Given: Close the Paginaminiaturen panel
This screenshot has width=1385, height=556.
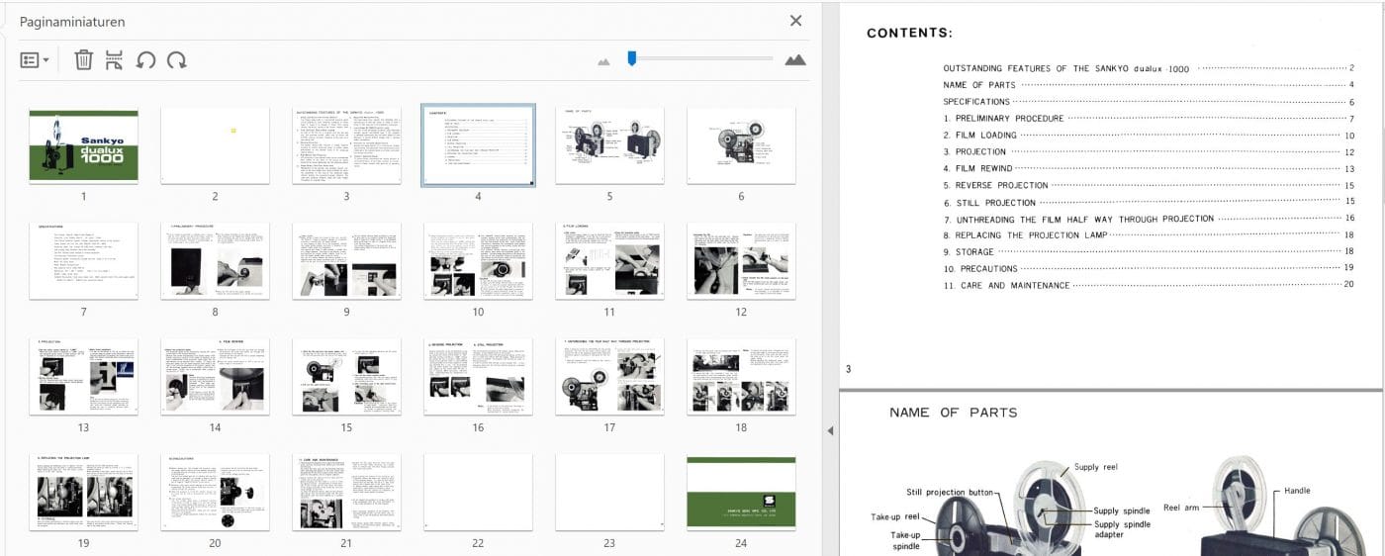Looking at the screenshot, I should pyautogui.click(x=796, y=21).
